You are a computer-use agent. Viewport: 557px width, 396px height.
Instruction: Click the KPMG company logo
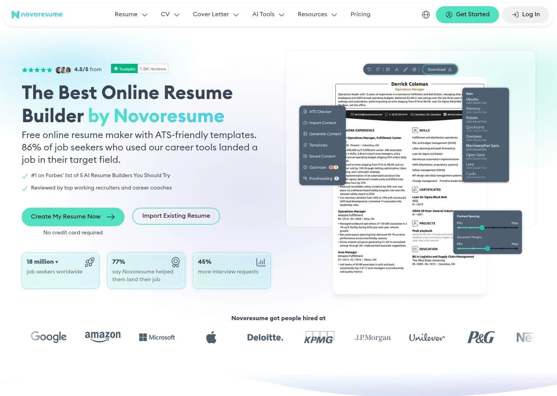pos(319,337)
